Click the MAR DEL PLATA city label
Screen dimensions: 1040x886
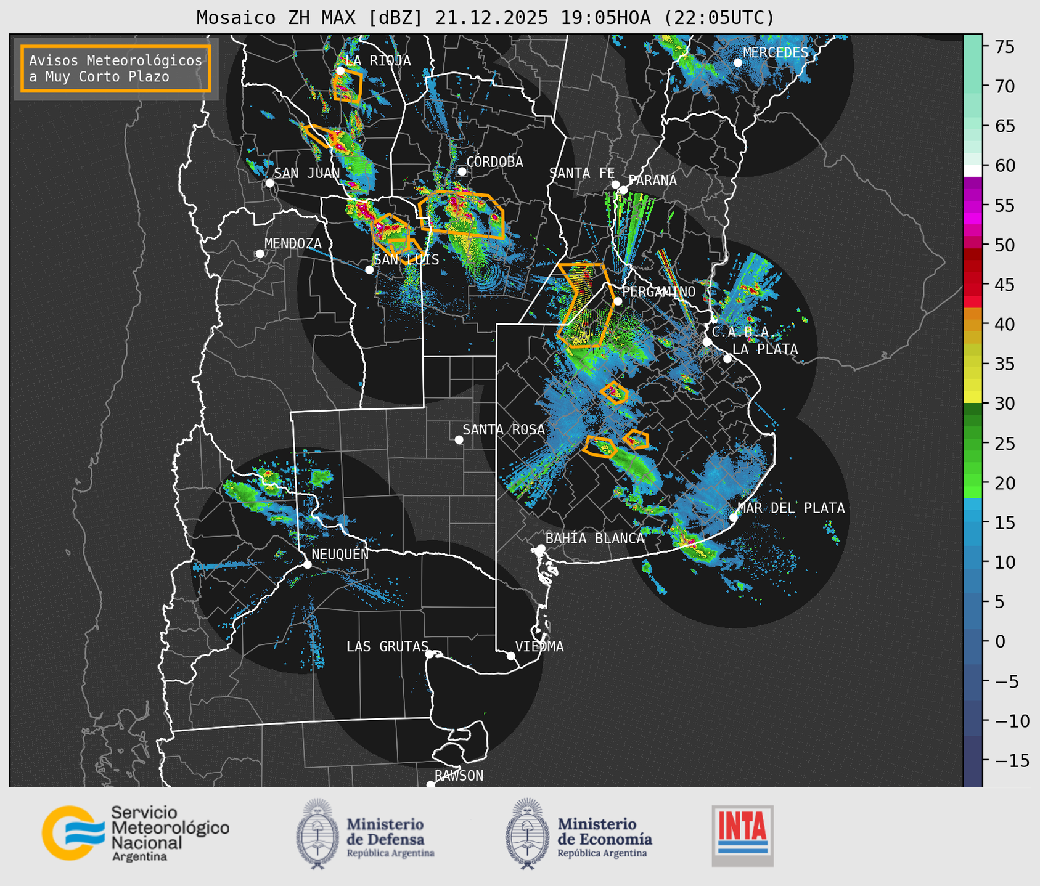[791, 508]
